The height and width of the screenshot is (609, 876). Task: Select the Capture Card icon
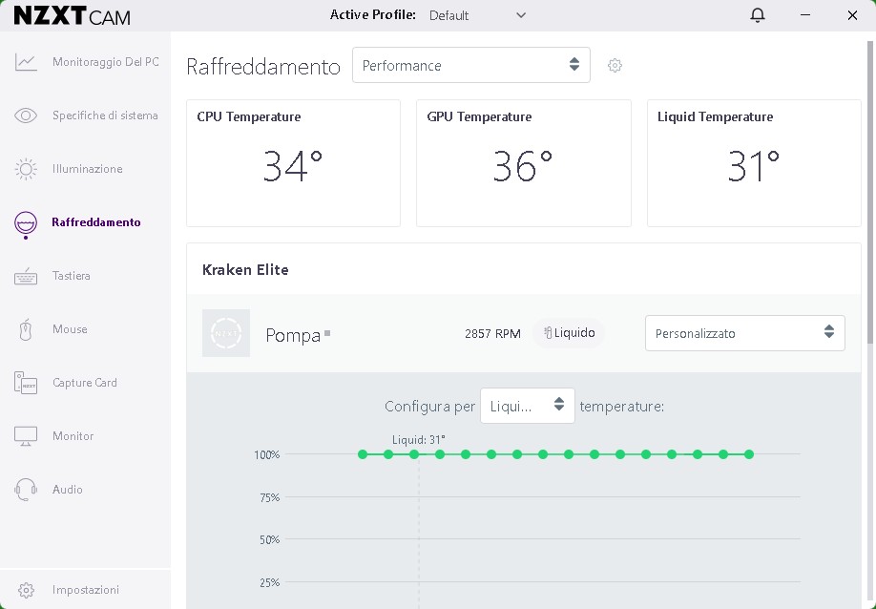pos(26,383)
